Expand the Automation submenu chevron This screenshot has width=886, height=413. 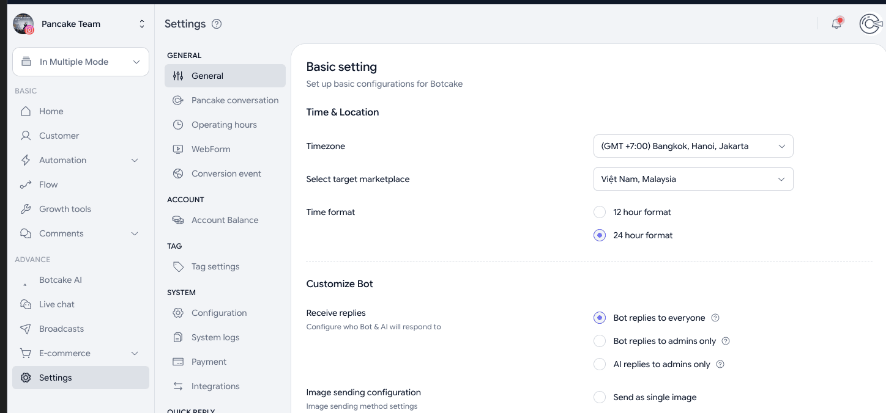(x=135, y=160)
